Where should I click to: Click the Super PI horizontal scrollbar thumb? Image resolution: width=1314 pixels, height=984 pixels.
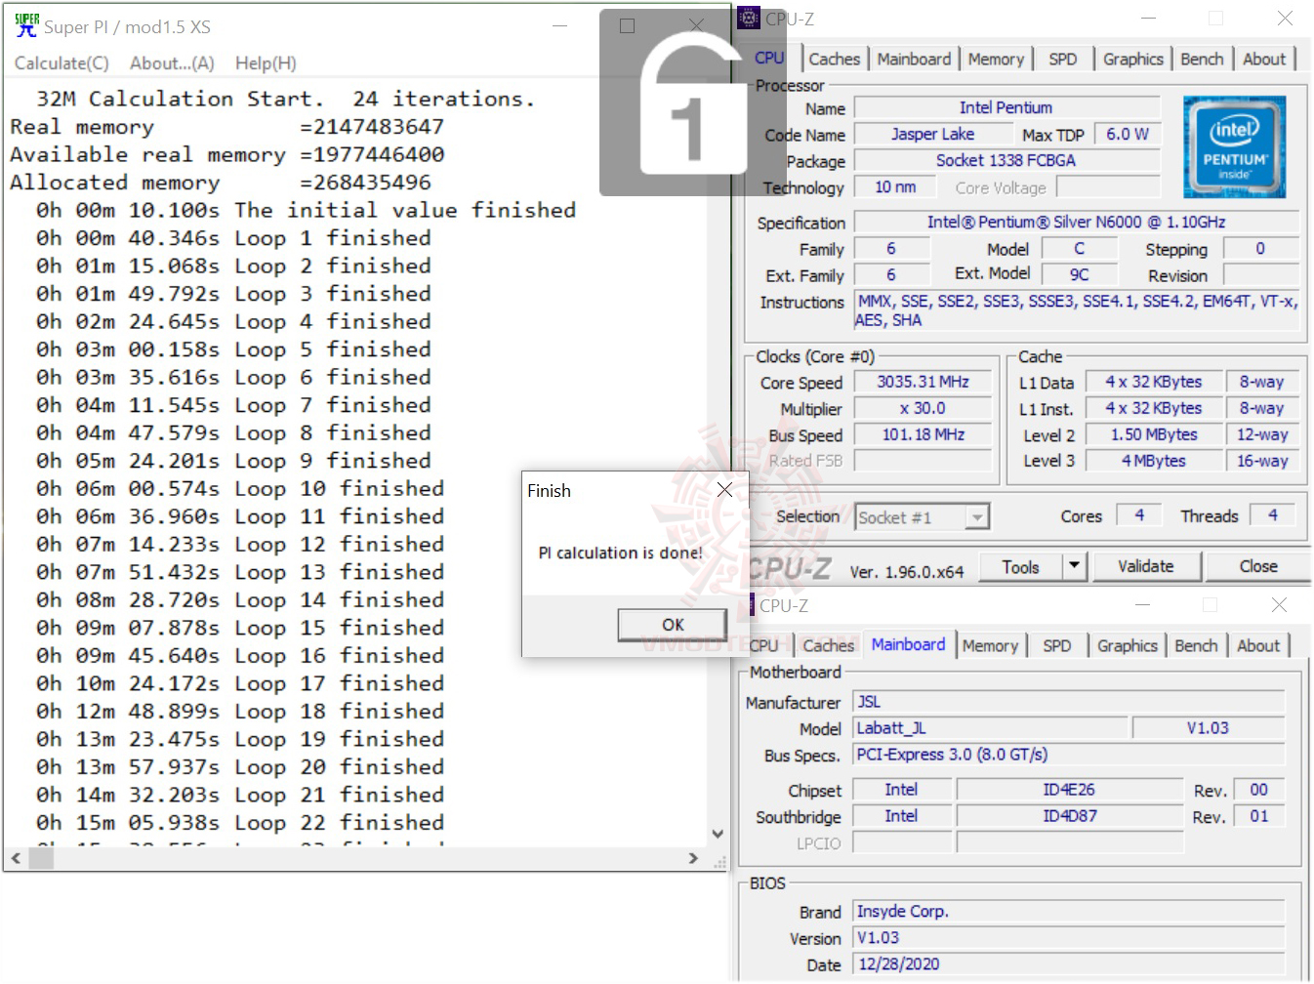(x=41, y=858)
